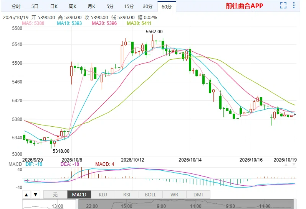The width and height of the screenshot is (306, 209).
Task: Click the gray down arrow beside MACD panel
Action: 294,165
